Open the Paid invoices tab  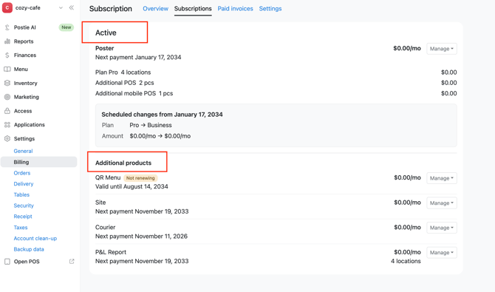pyautogui.click(x=235, y=9)
